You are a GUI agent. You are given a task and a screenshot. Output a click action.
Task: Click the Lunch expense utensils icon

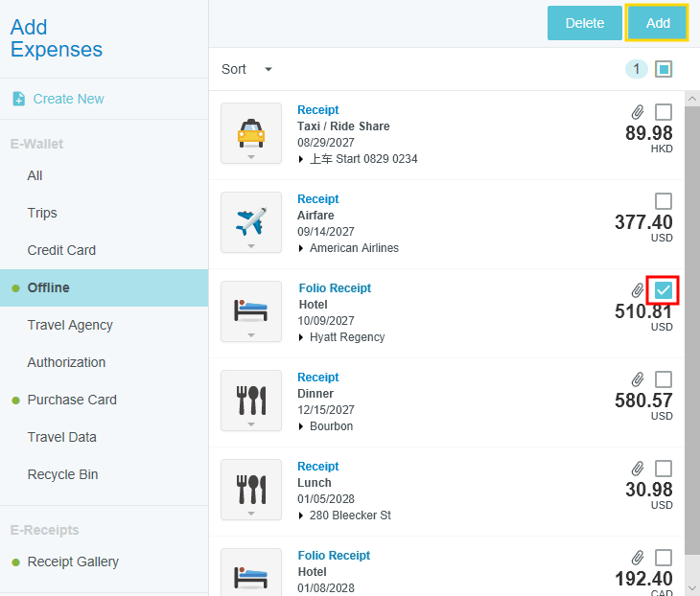pos(250,489)
